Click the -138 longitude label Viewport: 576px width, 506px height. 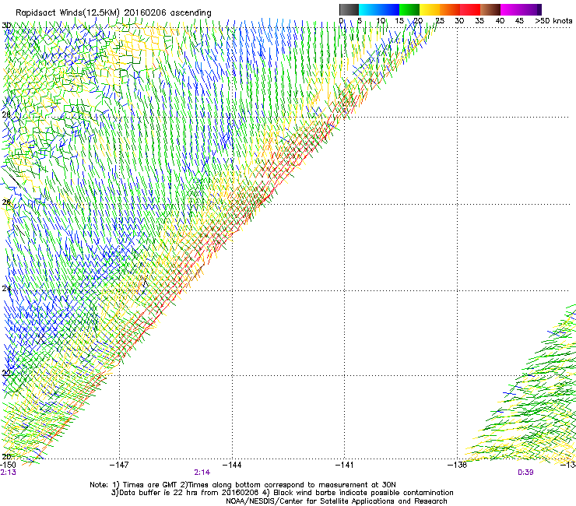[458, 465]
